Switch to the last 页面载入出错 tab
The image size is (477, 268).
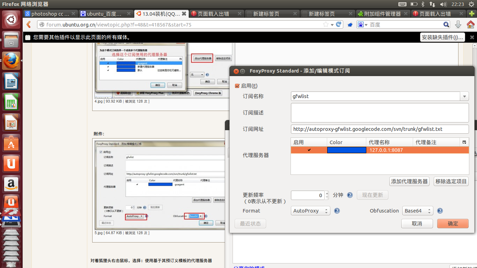click(439, 14)
